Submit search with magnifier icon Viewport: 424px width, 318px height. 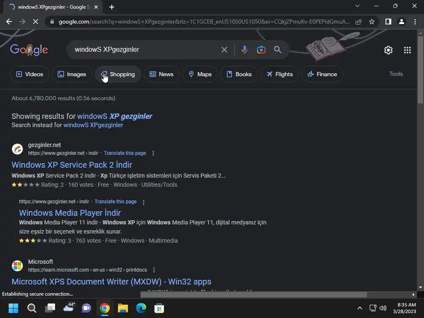coord(277,50)
